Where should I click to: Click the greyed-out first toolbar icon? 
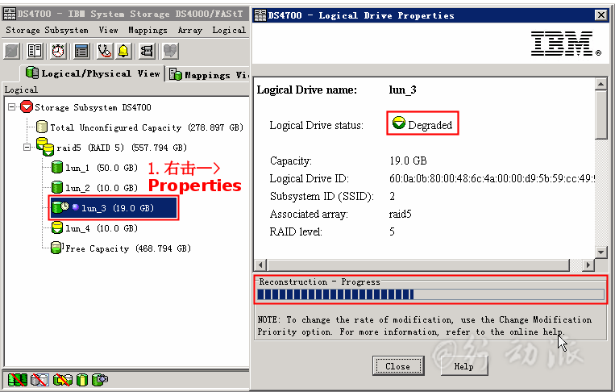(11, 51)
